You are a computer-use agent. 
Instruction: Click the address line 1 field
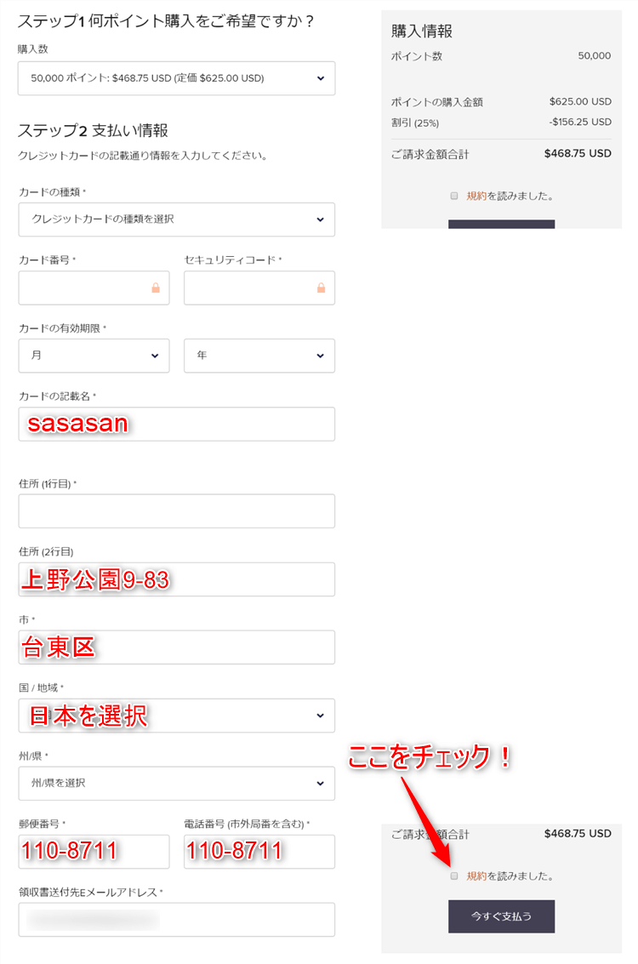pyautogui.click(x=176, y=511)
